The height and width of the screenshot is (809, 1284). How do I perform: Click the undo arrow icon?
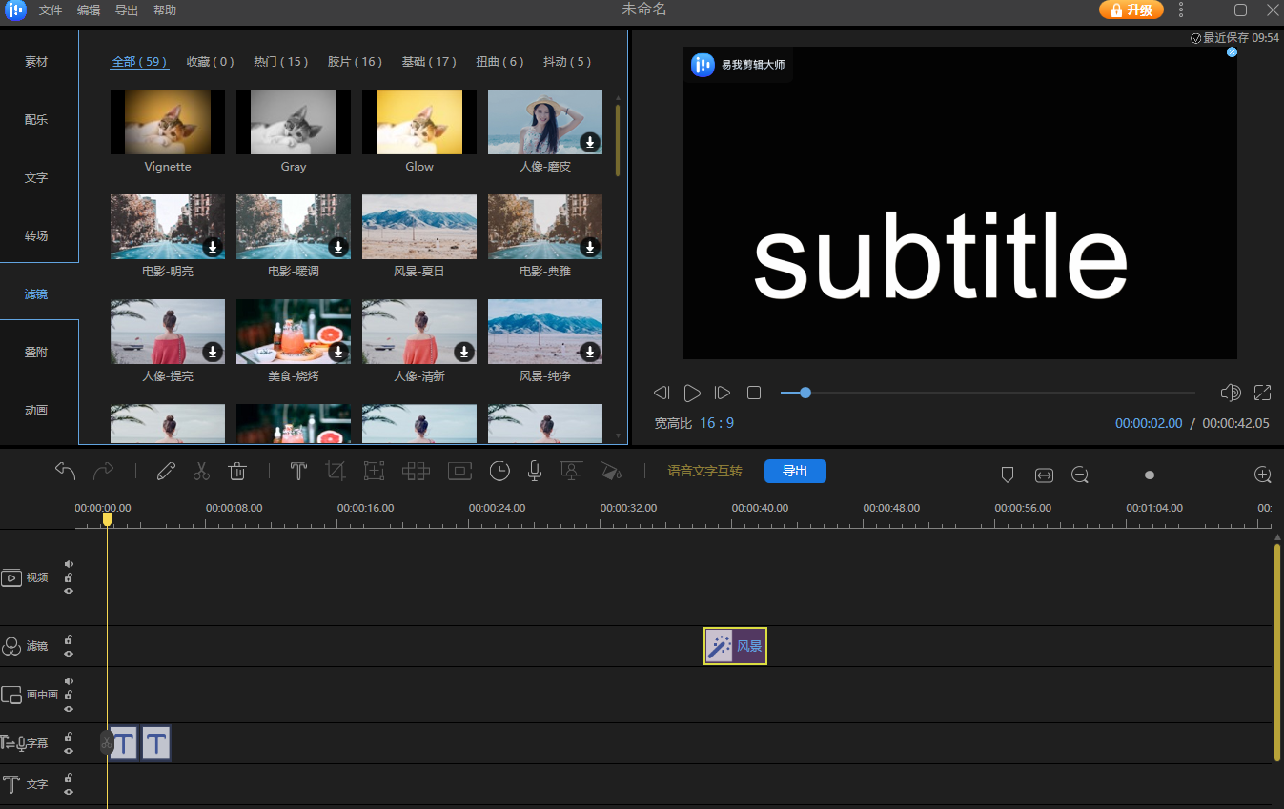pos(65,472)
